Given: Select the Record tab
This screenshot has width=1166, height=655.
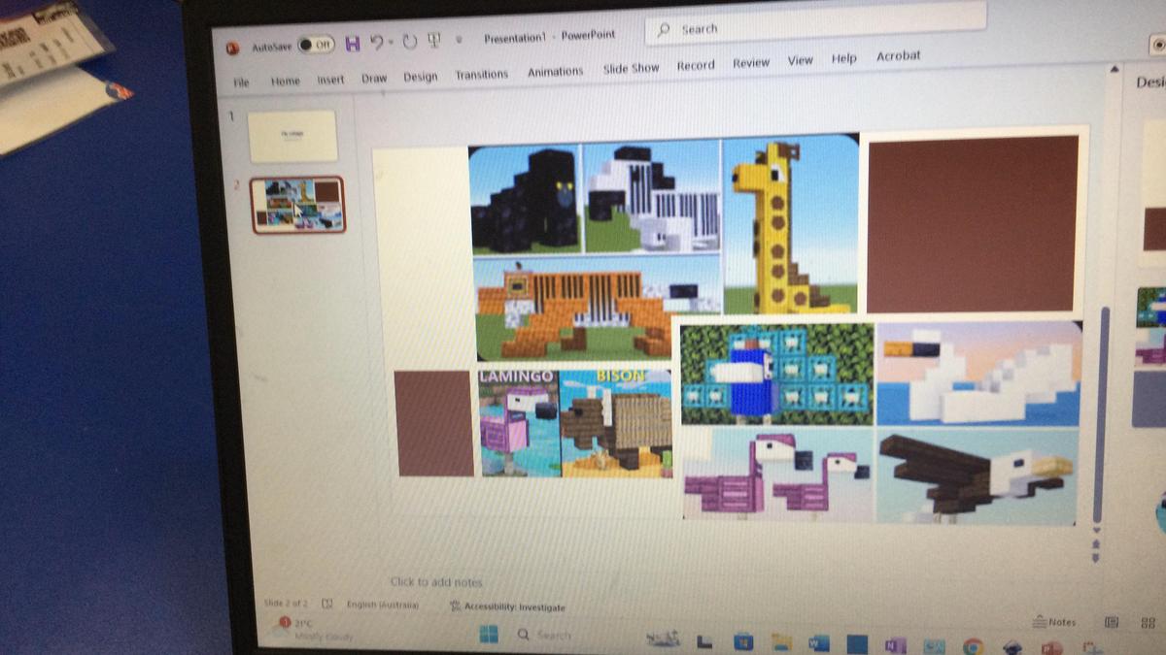Looking at the screenshot, I should point(696,65).
